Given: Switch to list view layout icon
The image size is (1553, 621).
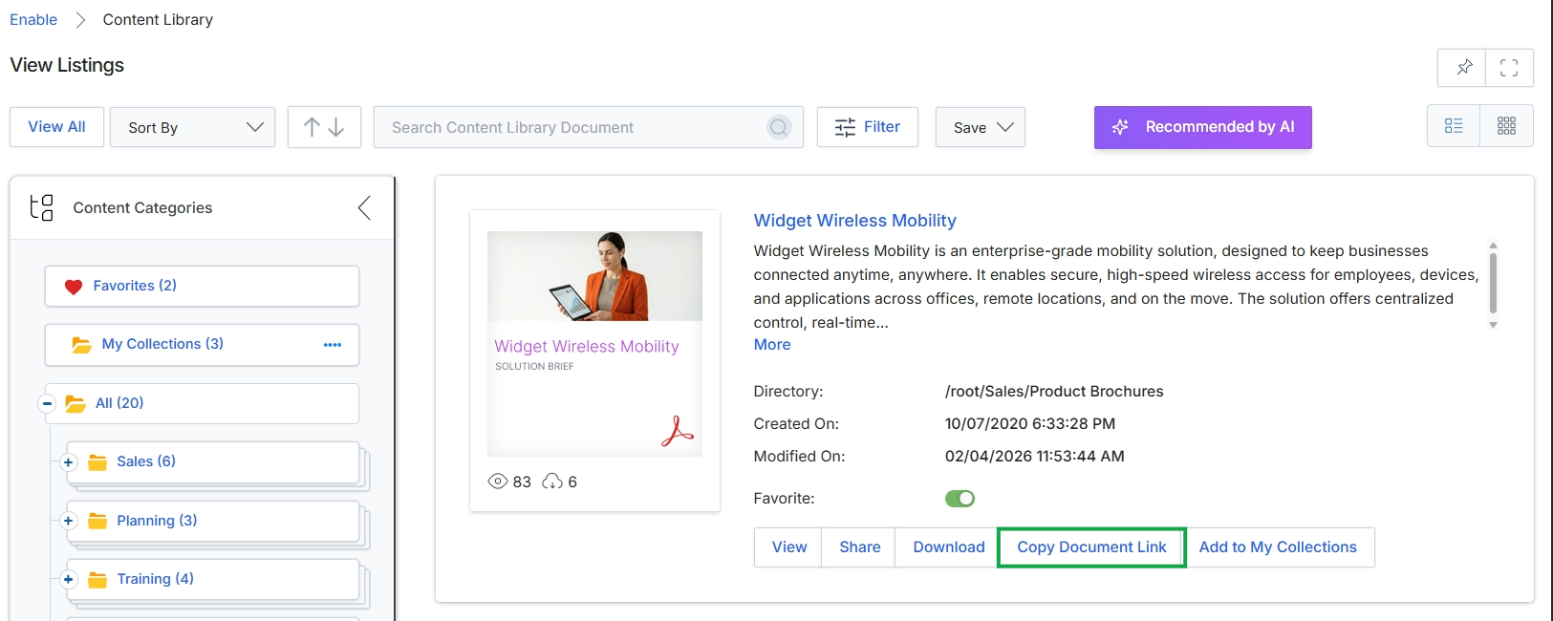Looking at the screenshot, I should pyautogui.click(x=1454, y=126).
